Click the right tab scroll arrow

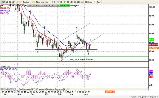point(4,89)
